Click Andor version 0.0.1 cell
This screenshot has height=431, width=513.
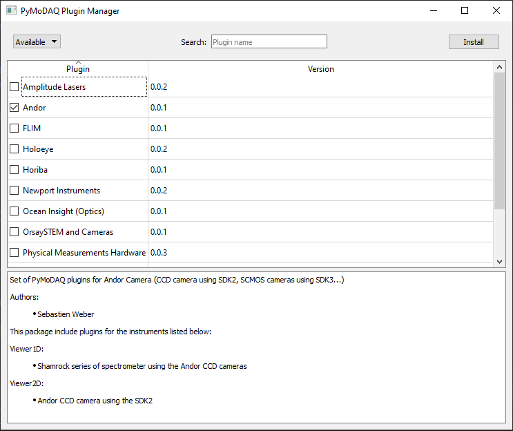[320, 107]
